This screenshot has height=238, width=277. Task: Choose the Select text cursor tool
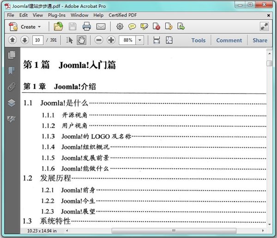click(69, 40)
